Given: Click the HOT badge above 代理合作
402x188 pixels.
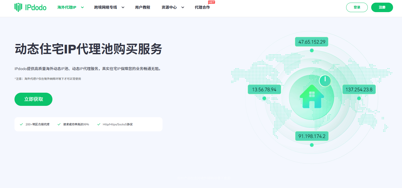Looking at the screenshot, I should click(x=211, y=2).
